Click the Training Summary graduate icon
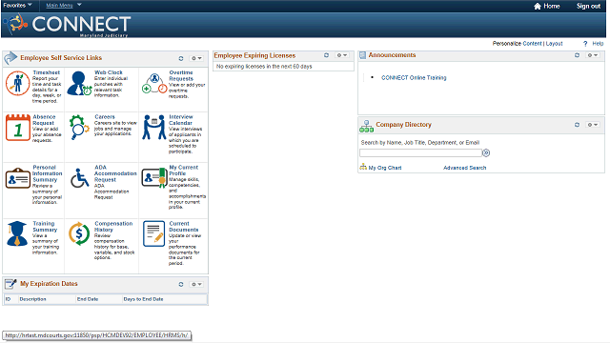610x343 pixels. coord(17,233)
